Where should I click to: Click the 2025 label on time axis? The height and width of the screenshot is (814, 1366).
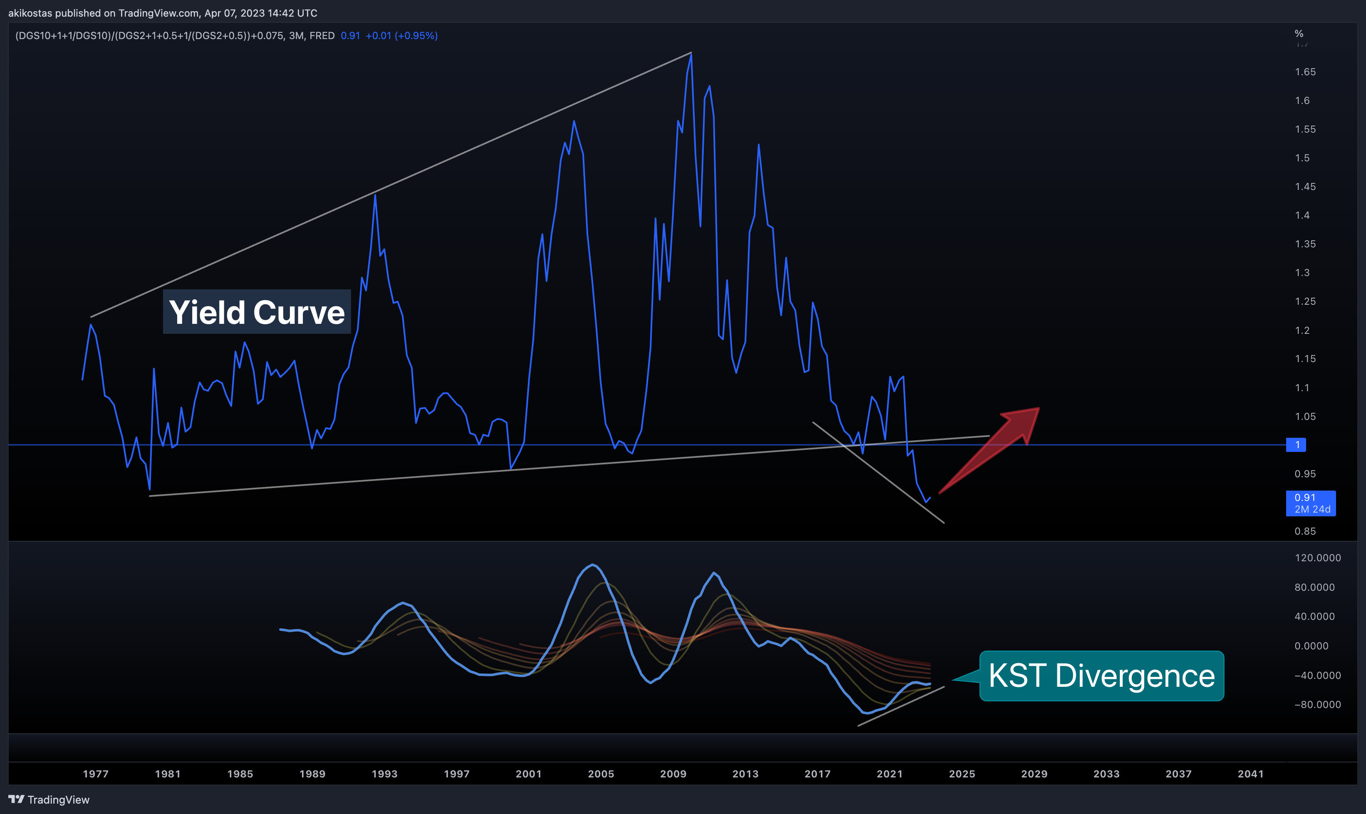(x=962, y=774)
